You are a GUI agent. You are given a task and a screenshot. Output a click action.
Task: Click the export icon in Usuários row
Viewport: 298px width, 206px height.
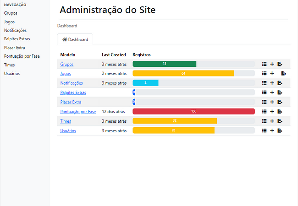click(280, 130)
